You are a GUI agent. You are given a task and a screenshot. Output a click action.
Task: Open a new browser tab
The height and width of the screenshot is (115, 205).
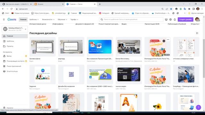[x=100, y=4]
